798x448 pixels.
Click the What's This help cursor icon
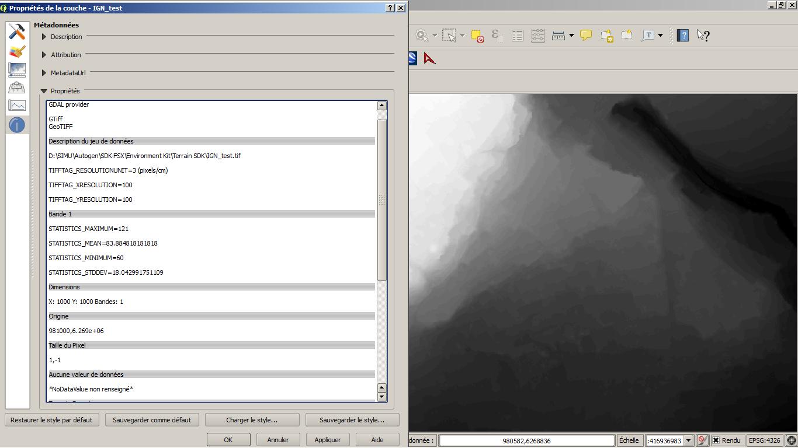[x=703, y=36]
